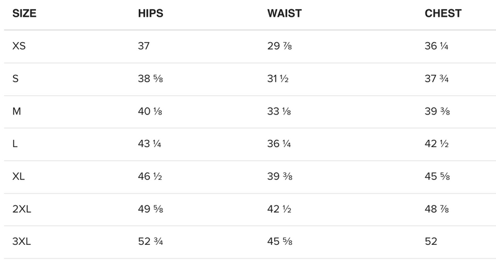Click the XL waist value 39 ⅜
The height and width of the screenshot is (269, 496).
[277, 177]
